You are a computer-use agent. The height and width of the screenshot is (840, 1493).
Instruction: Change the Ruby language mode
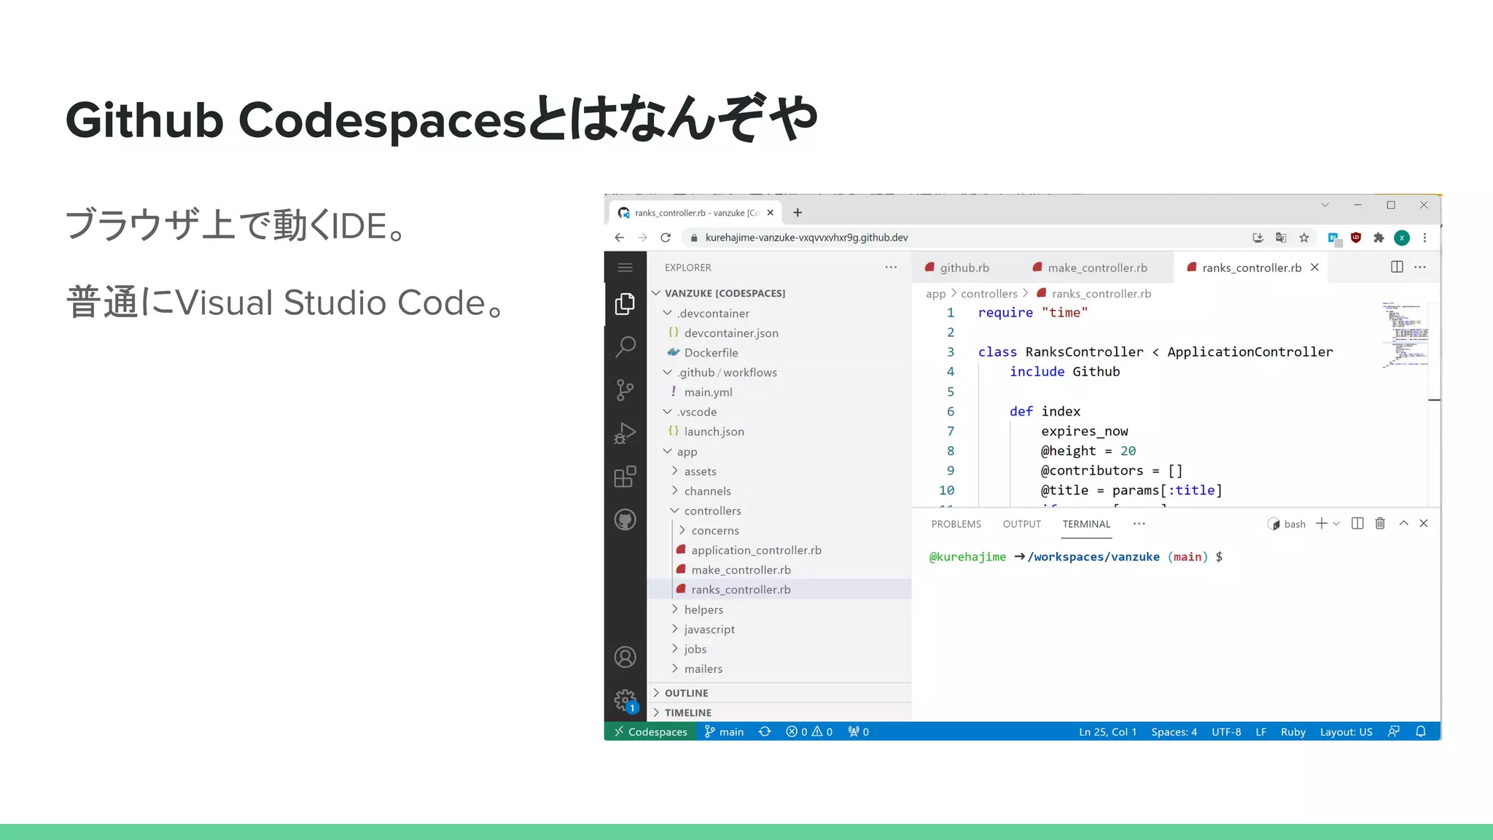coord(1293,731)
